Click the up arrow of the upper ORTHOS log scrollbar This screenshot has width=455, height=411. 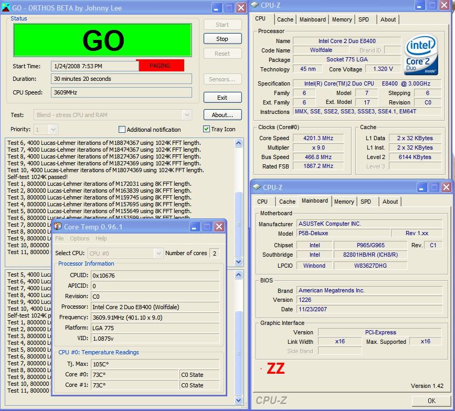[x=239, y=143]
